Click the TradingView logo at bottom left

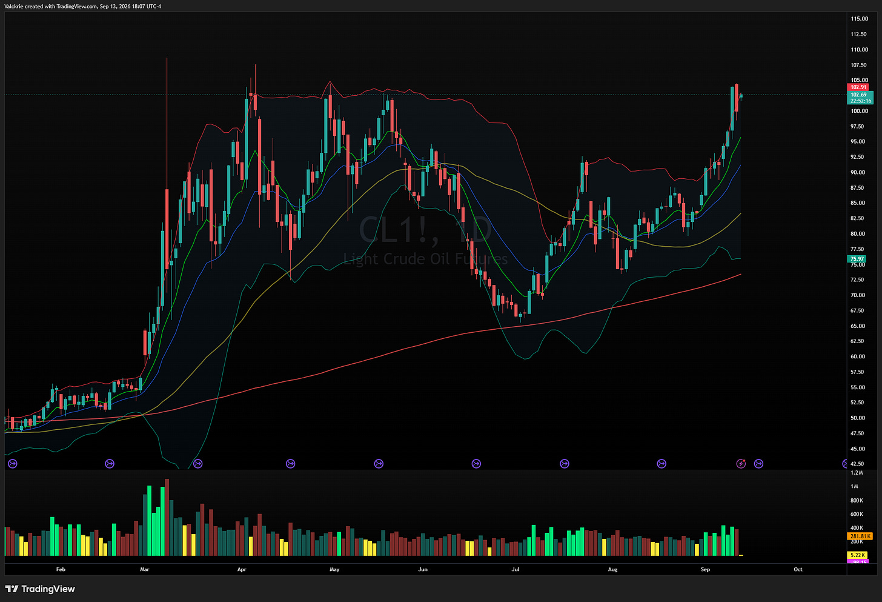[40, 589]
